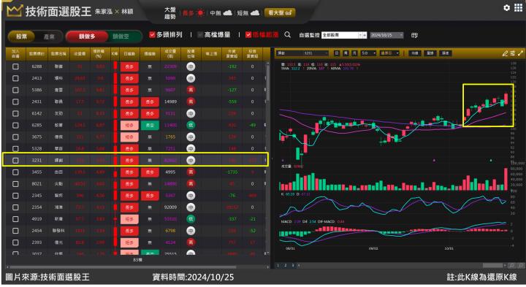Click volume value 14989 in row 2431

(170, 102)
